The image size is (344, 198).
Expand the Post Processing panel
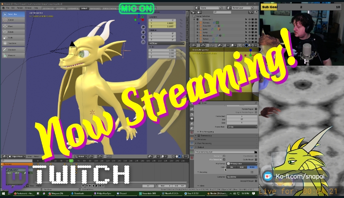(x=204, y=143)
